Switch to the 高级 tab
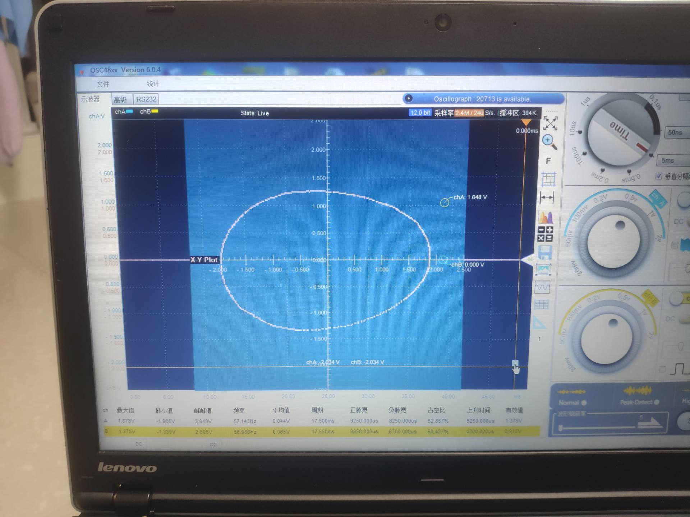The width and height of the screenshot is (690, 517). pos(120,99)
